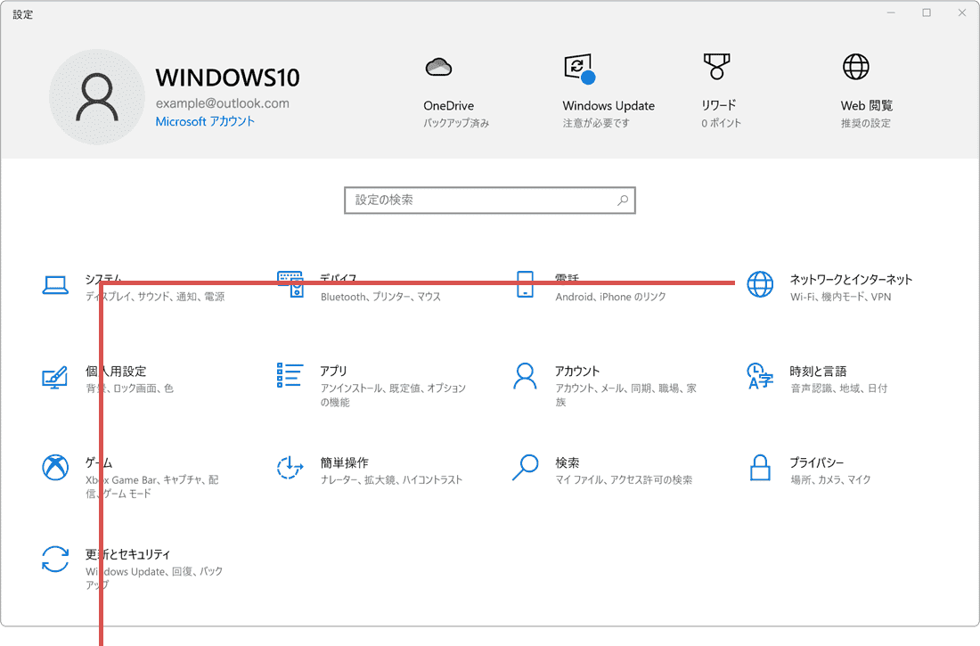Open Web 閲覧 recommended settings
The image size is (980, 646).
[857, 85]
